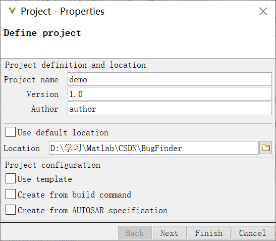Click the folder browse icon beside Location

click(x=265, y=148)
